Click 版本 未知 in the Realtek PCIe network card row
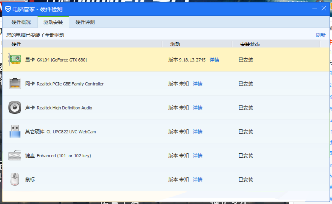Image resolution: width=332 pixels, height=204 pixels. point(178,84)
